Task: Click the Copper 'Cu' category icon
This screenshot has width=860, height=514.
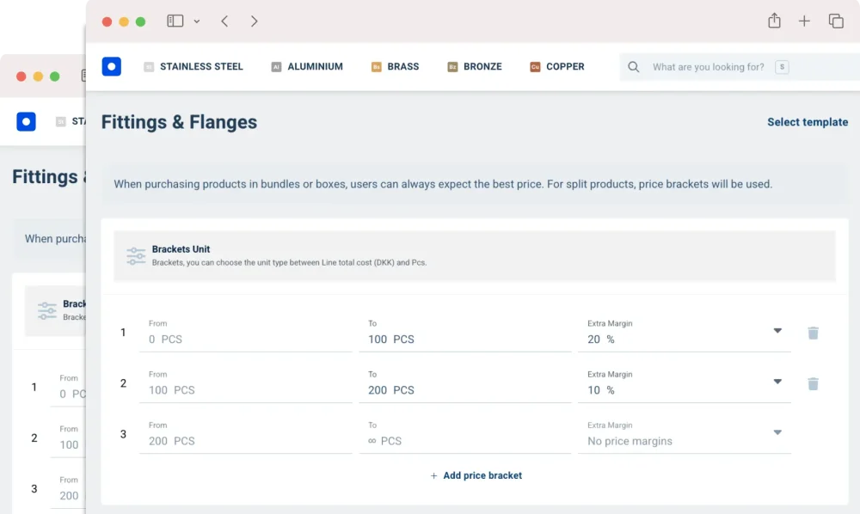Action: (534, 66)
